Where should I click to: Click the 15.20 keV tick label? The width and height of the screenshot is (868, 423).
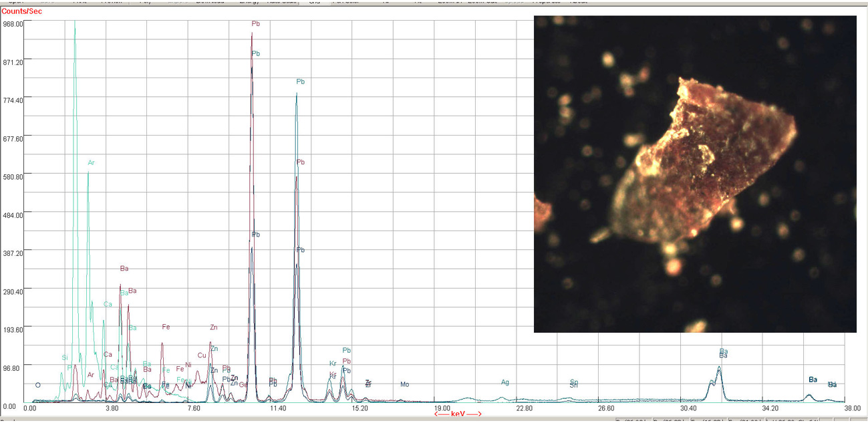coord(360,408)
